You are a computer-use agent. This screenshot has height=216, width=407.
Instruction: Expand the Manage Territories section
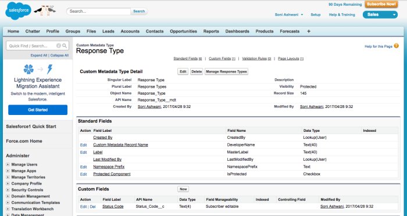click(8, 177)
